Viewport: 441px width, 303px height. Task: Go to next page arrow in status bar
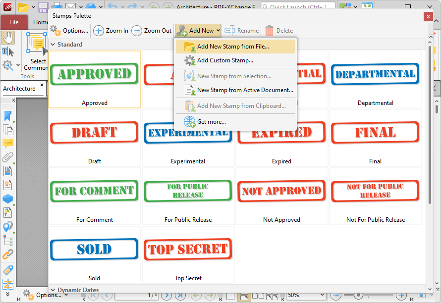coord(166,295)
